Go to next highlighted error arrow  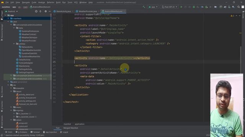click(x=240, y=16)
